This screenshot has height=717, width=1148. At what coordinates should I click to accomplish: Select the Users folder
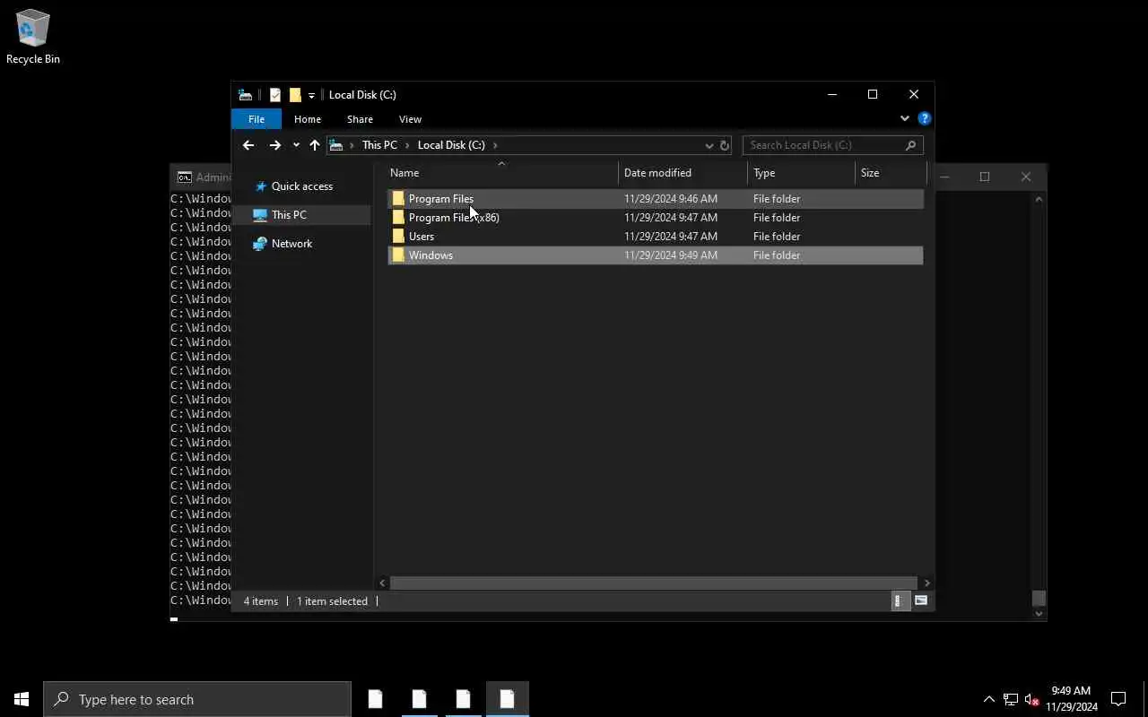[656, 237]
